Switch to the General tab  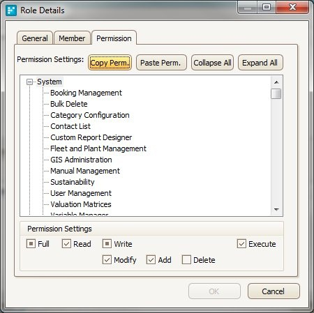35,38
